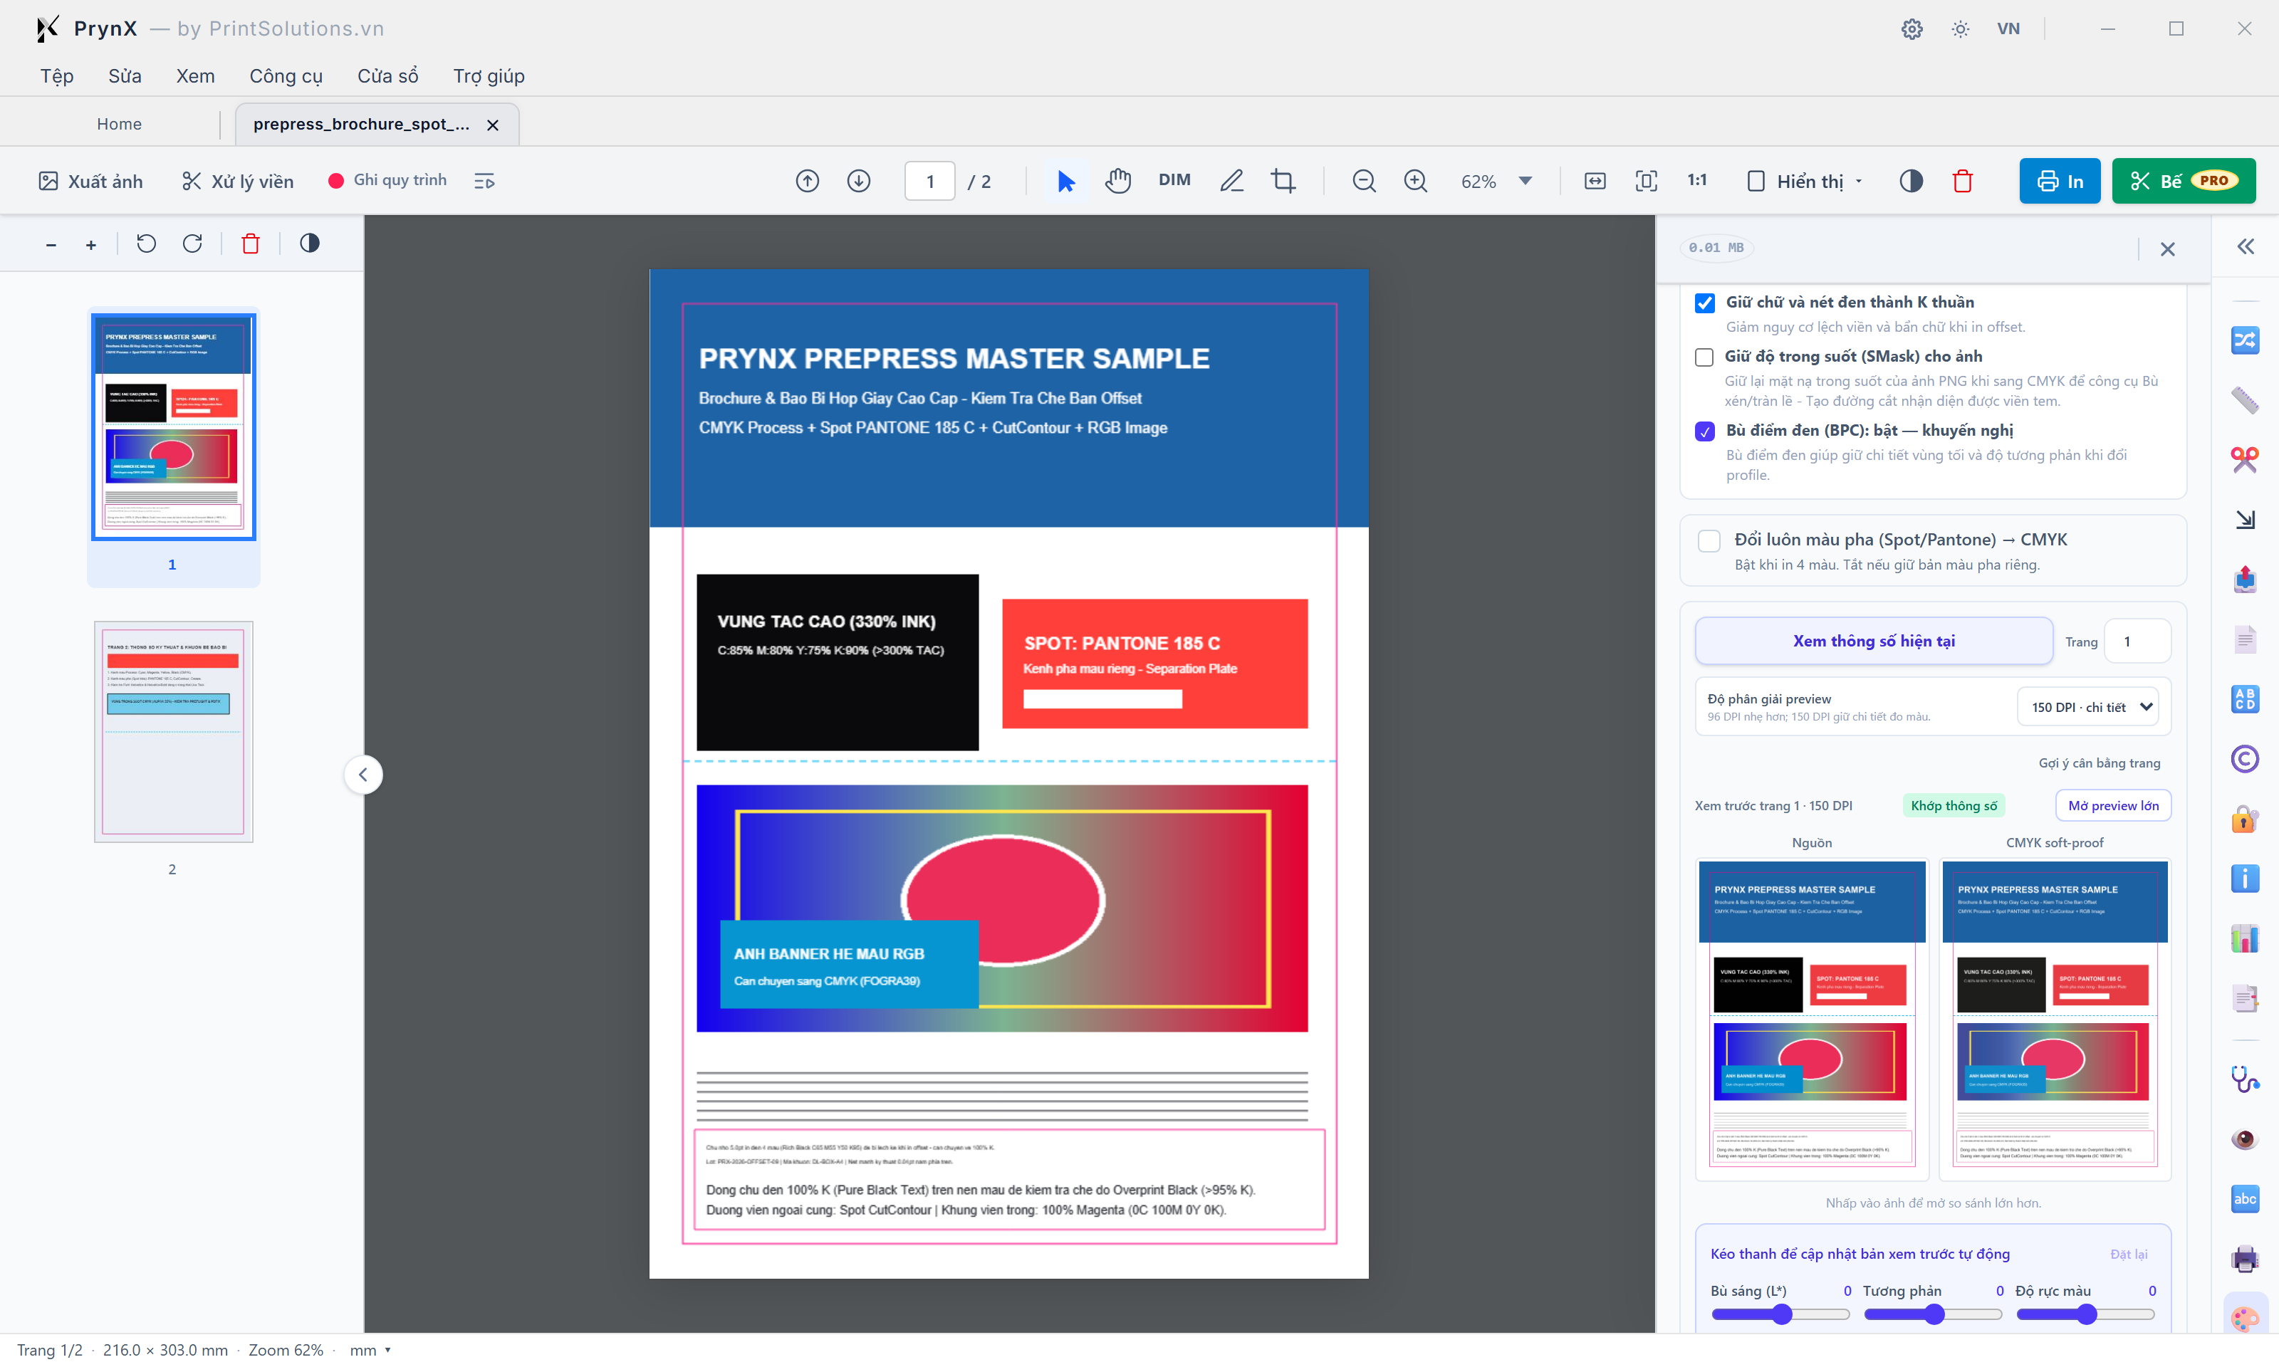Activate the hand pan tool
The image size is (2279, 1367).
click(1117, 182)
